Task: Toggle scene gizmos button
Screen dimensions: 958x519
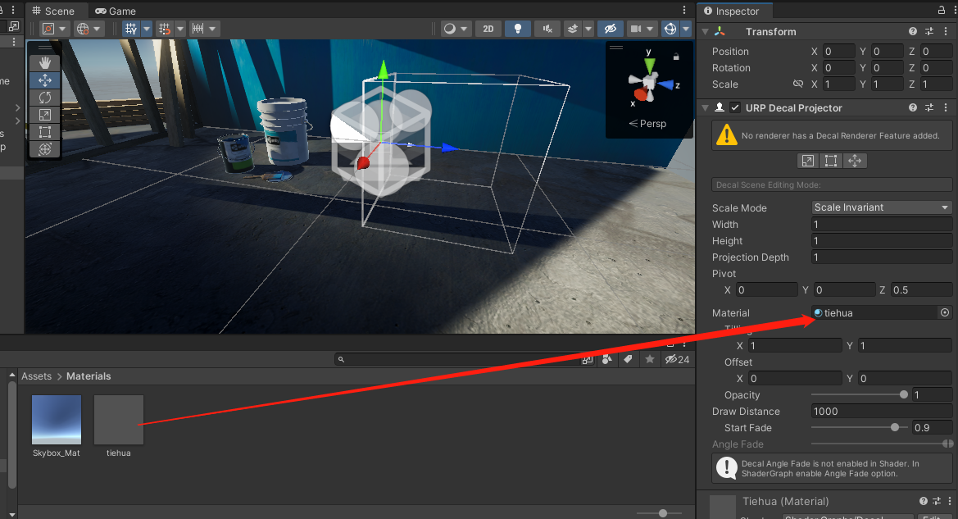Action: (x=670, y=29)
